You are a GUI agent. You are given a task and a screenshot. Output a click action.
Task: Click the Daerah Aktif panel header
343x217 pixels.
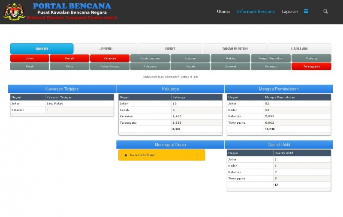(x=279, y=145)
